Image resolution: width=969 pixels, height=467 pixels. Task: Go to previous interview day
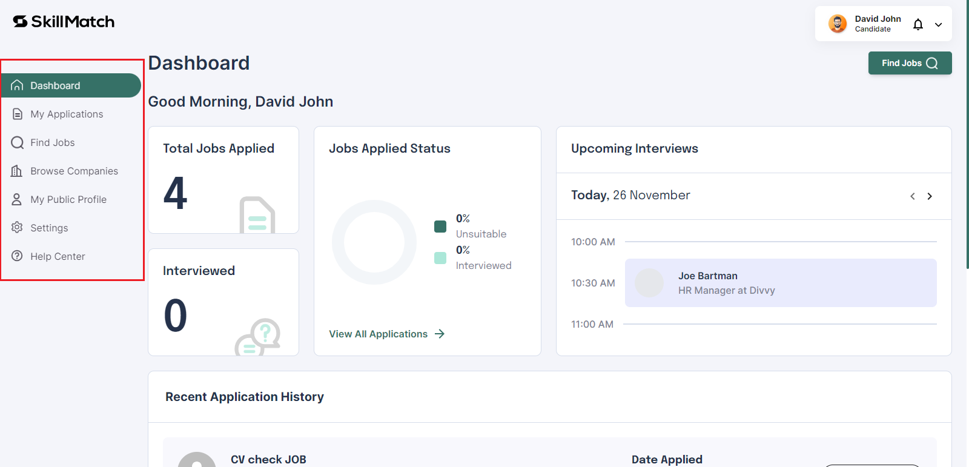913,196
